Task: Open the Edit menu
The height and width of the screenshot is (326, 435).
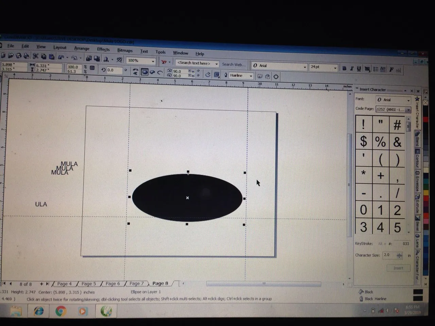Action: click(x=25, y=46)
